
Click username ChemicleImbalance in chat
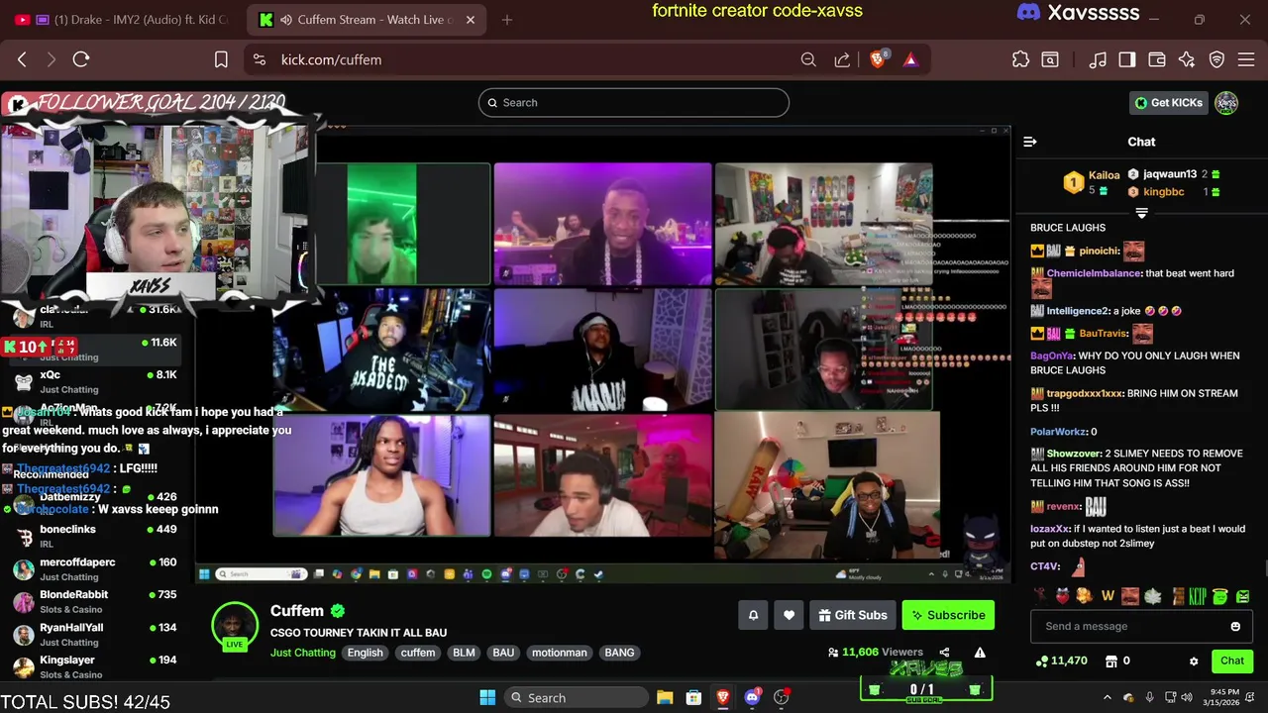point(1094,273)
